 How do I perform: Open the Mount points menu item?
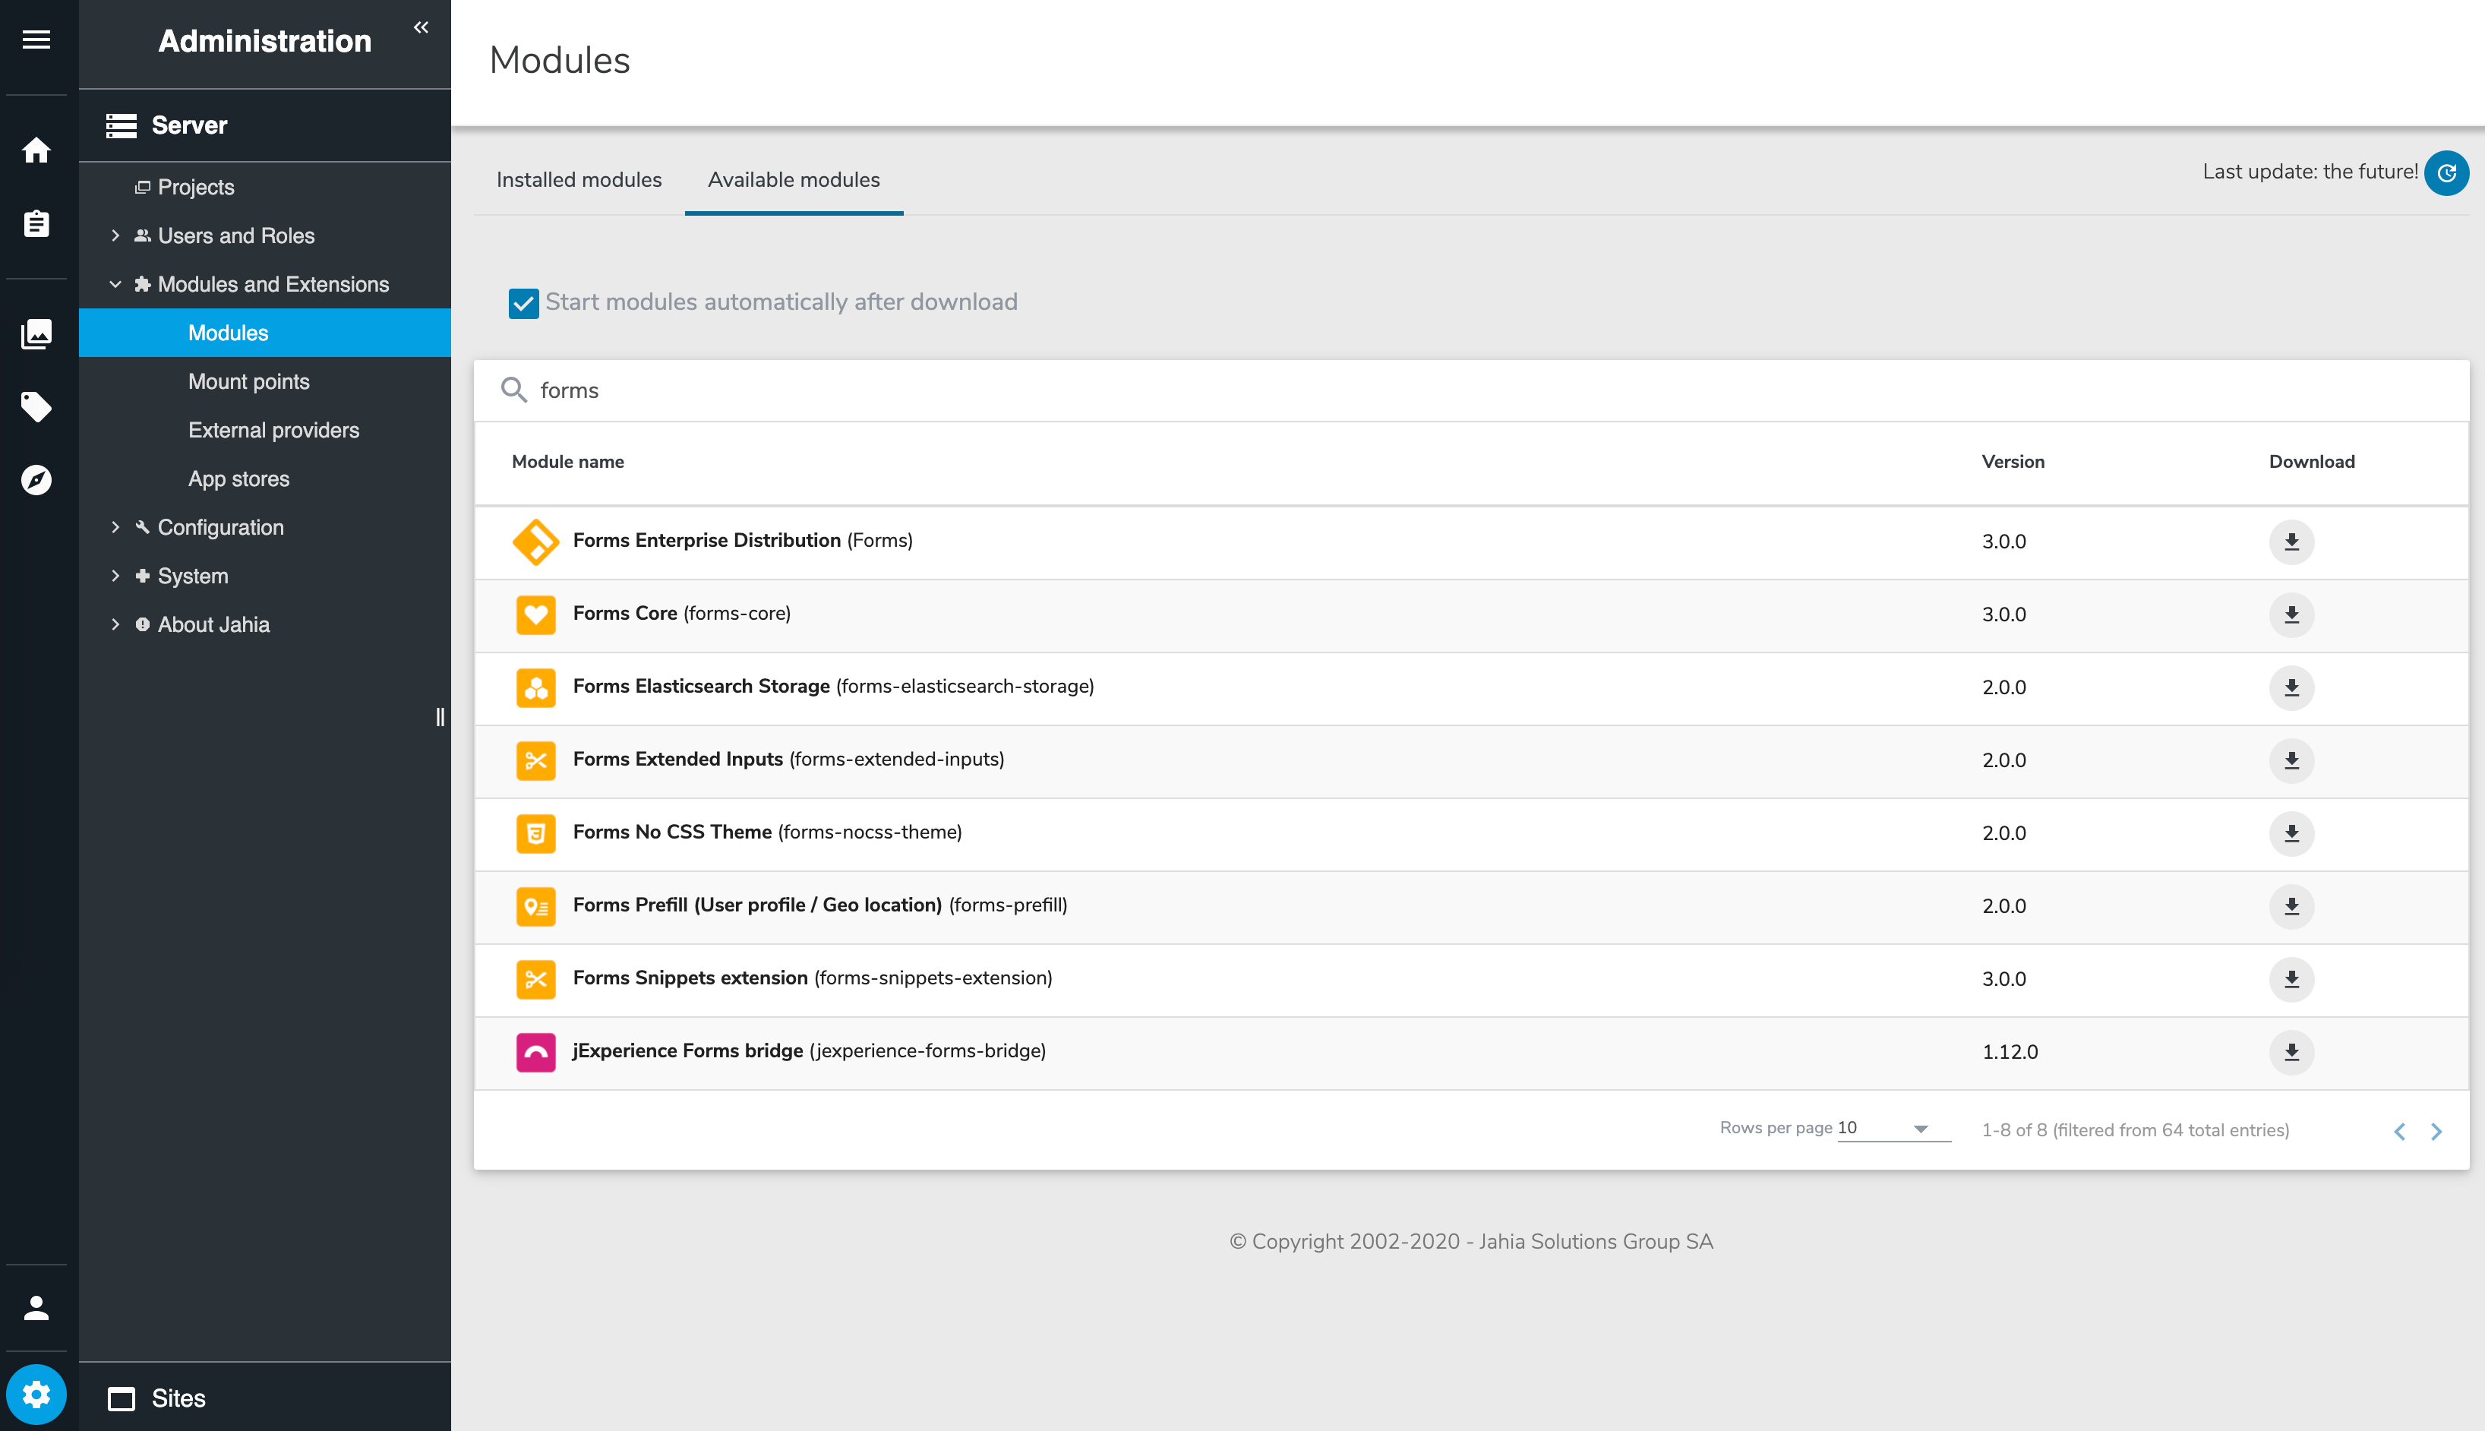(x=248, y=381)
